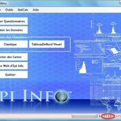121x121 pixels.
Task: Click the version number 7.1.3.0
Action: point(107,116)
